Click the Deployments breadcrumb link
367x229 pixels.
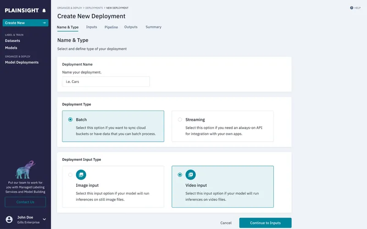point(94,8)
